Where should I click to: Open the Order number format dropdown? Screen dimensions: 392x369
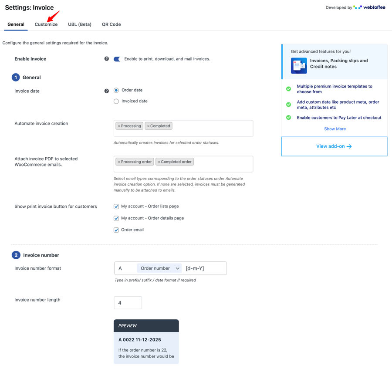159,268
